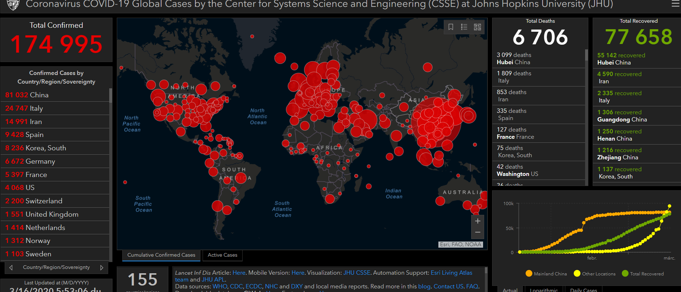The image size is (681, 292).
Task: Click the Johns Hopkins shield logo
Action: (x=13, y=5)
